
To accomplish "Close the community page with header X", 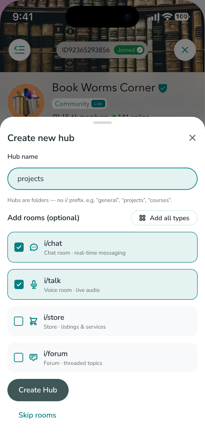I will click(x=185, y=50).
